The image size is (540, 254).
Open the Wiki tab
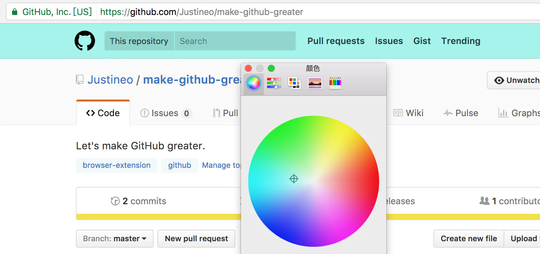(408, 113)
